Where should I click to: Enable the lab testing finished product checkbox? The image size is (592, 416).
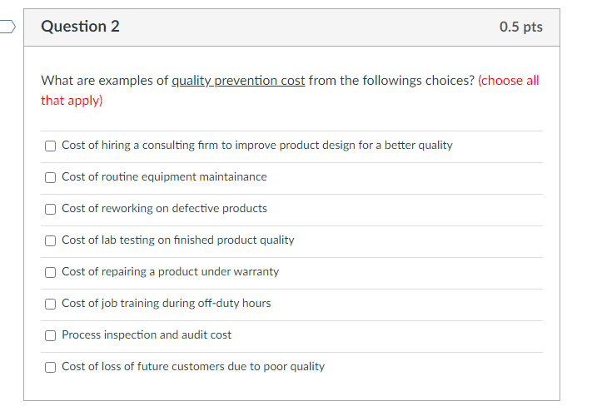pos(51,240)
